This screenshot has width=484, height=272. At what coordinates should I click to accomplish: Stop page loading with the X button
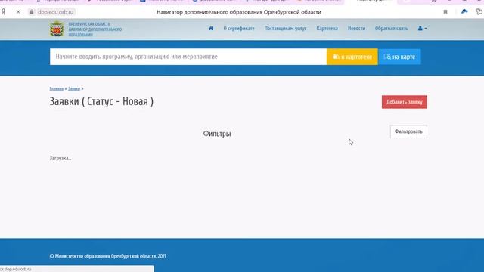[18, 12]
